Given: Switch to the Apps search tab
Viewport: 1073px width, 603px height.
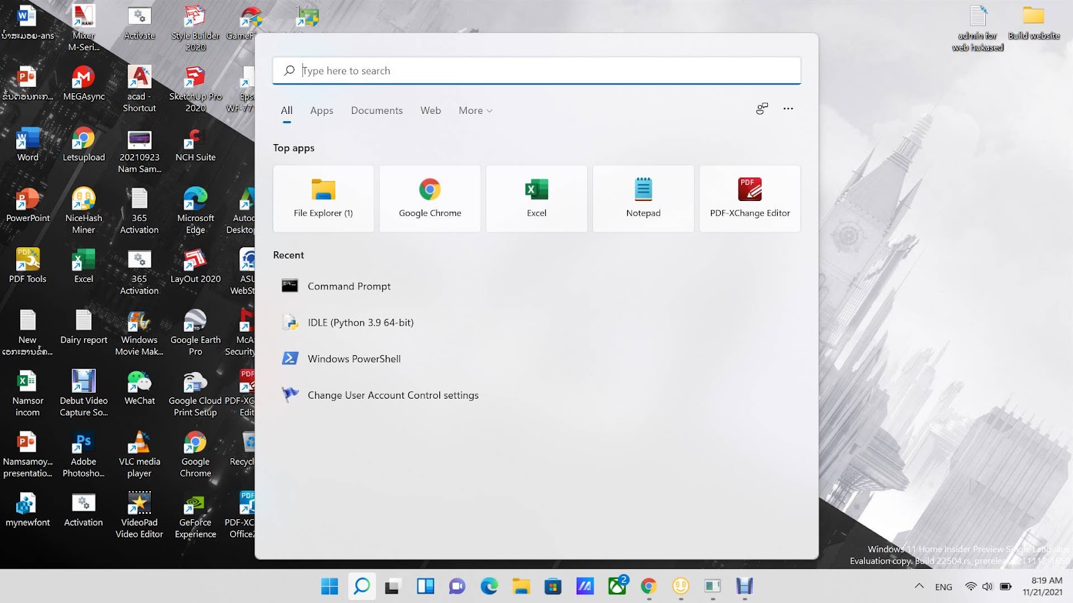Looking at the screenshot, I should point(321,111).
